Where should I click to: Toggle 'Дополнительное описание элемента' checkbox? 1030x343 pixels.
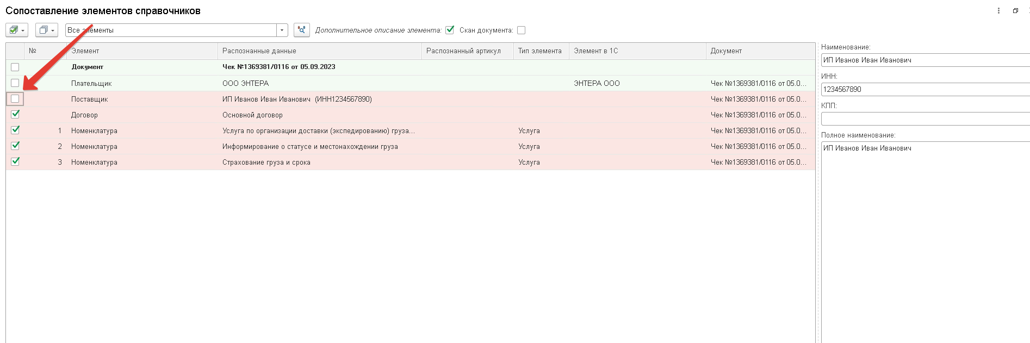[x=450, y=30]
